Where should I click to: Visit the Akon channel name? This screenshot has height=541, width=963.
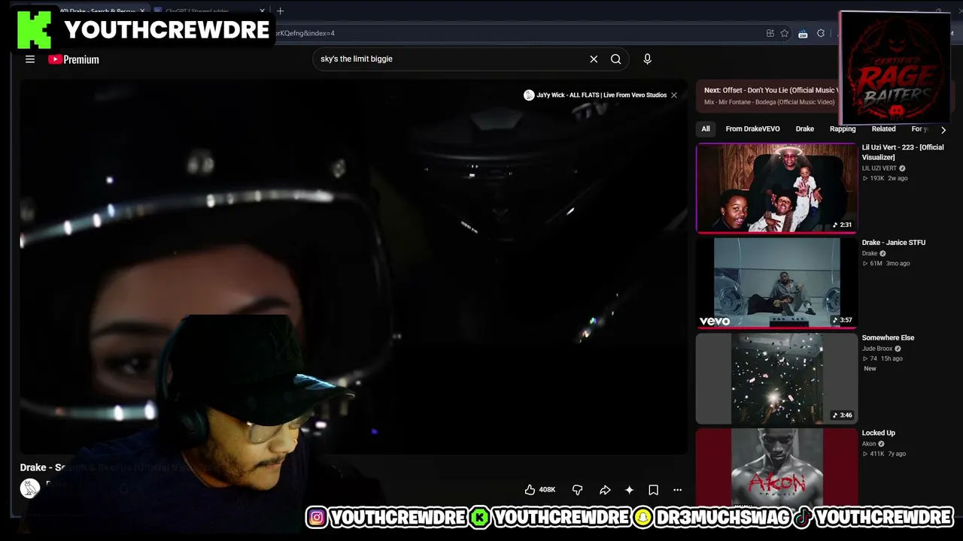coord(869,444)
